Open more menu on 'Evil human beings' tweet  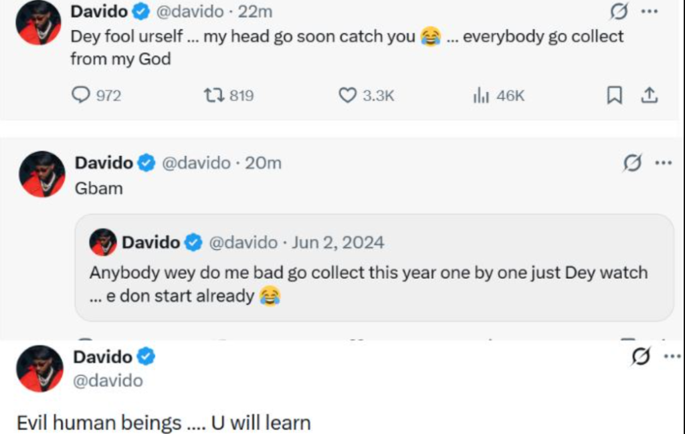point(672,357)
